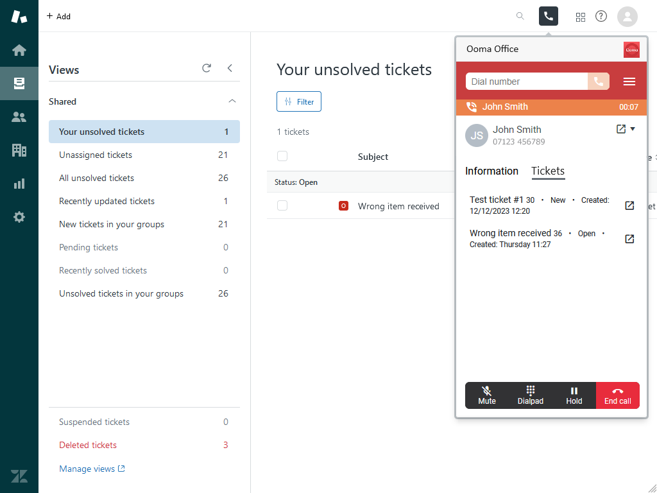
Task: Refresh the views list
Action: [x=206, y=68]
